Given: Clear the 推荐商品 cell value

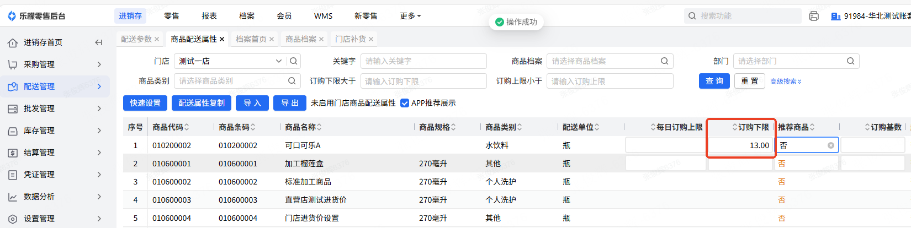Looking at the screenshot, I should pyautogui.click(x=831, y=145).
